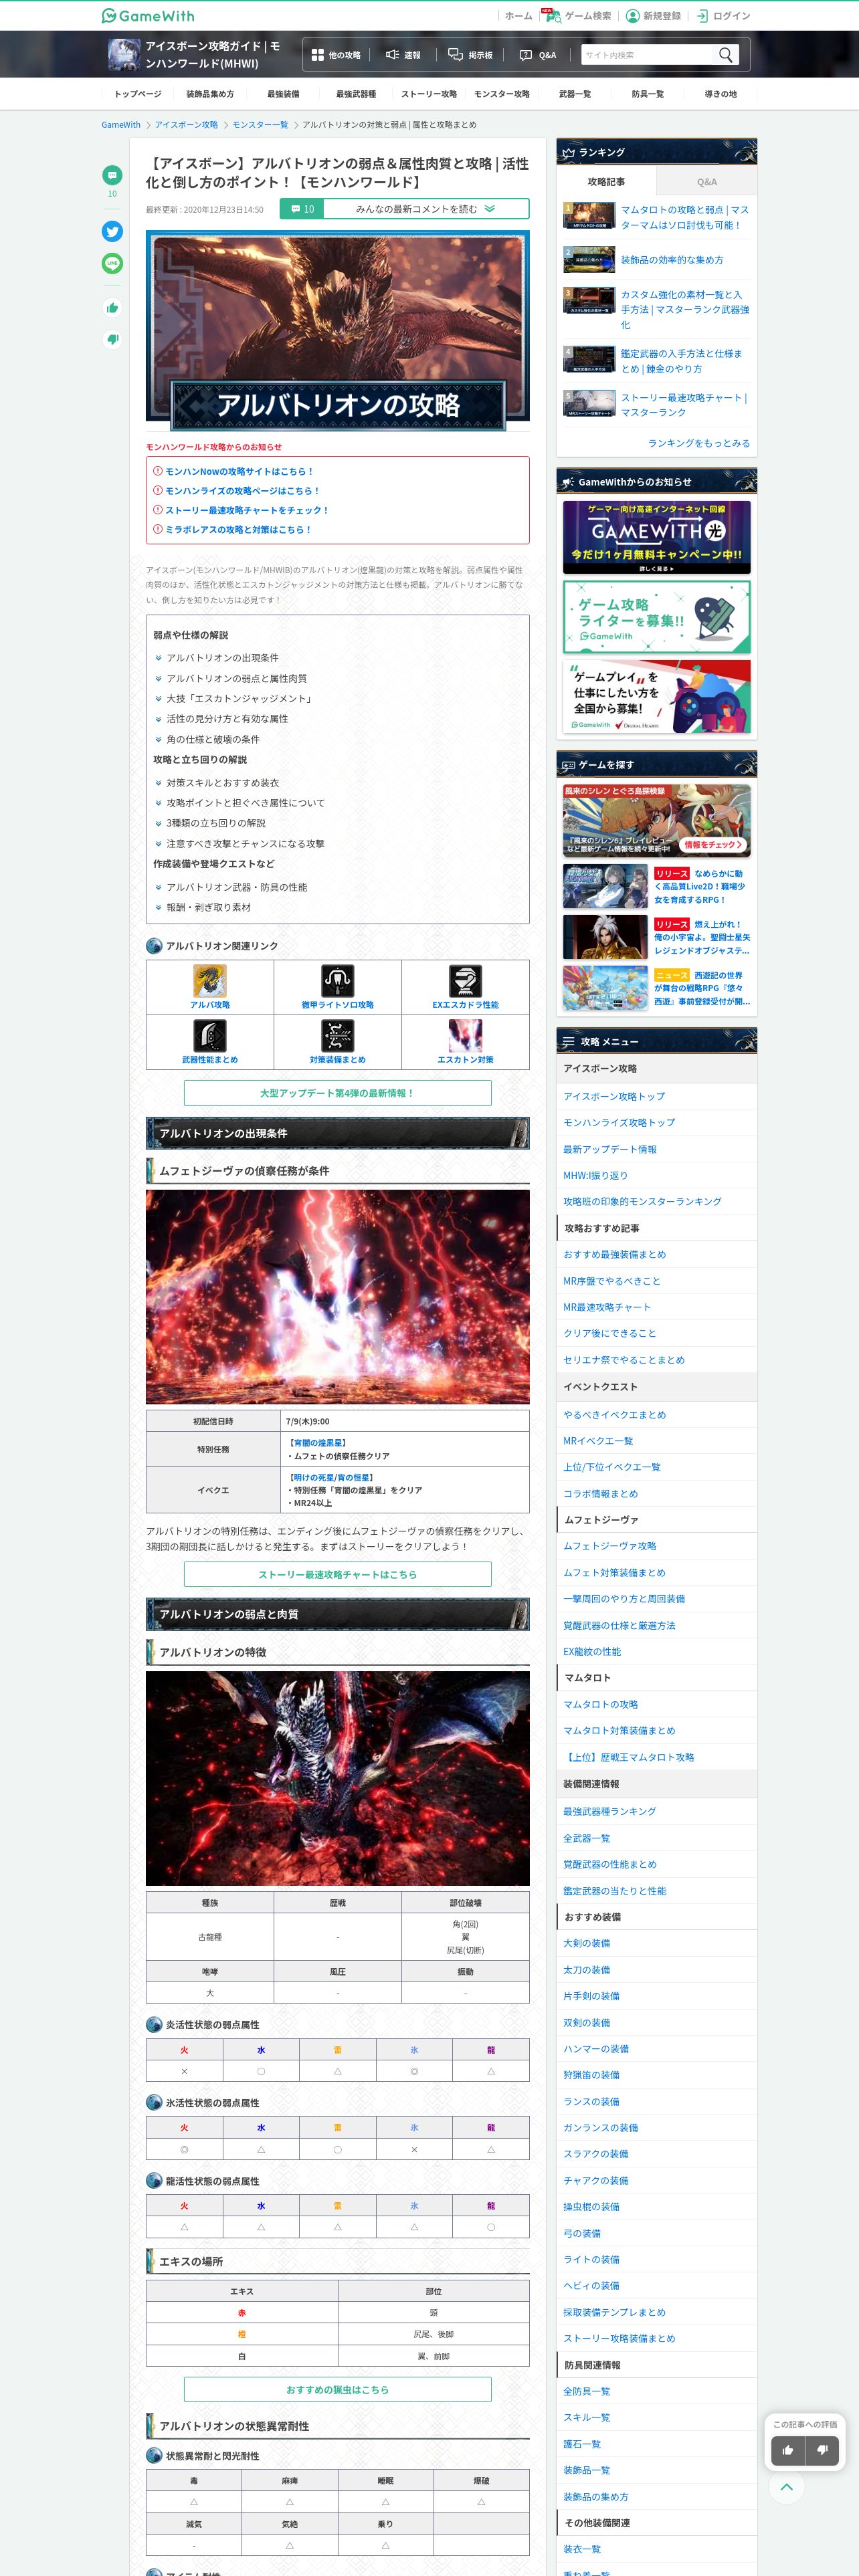Screen dimensions: 859x2576
Task: Open 武器性能まとめ weapon icon
Action: coord(210,1036)
